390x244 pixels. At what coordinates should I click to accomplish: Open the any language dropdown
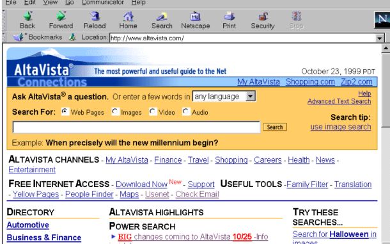click(224, 96)
